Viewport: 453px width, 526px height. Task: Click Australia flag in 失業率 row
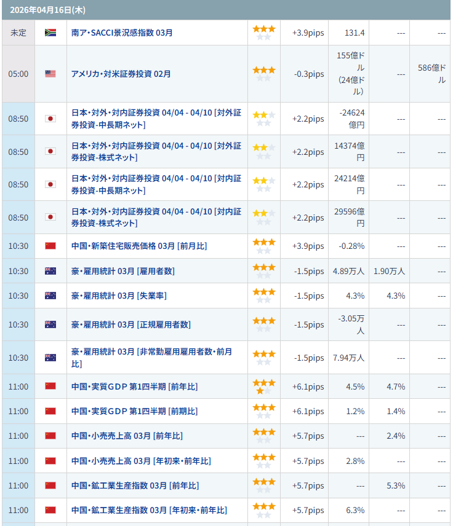coord(50,296)
